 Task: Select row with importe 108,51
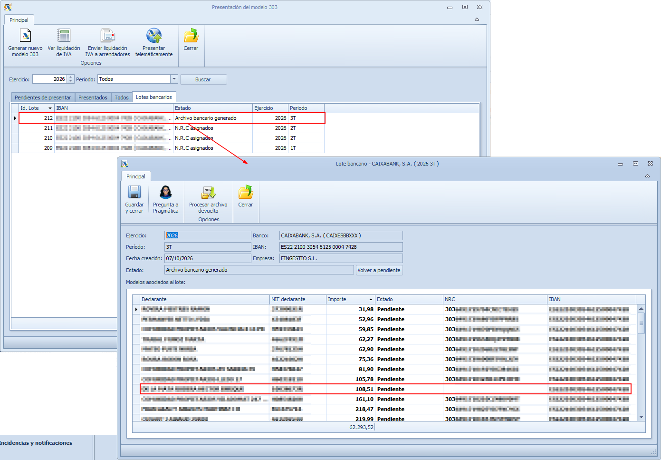pyautogui.click(x=386, y=389)
